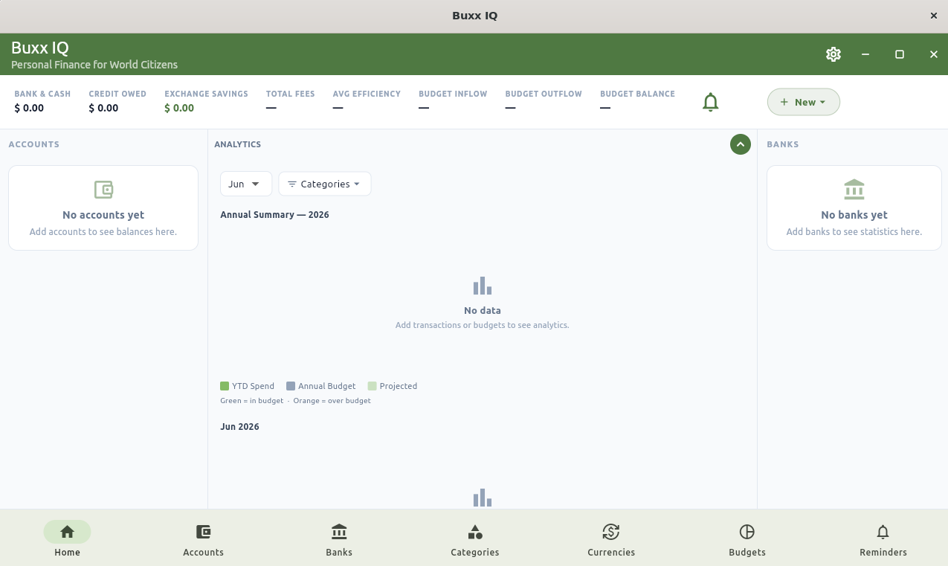Click the 'Jun 2026' heading
948x566 pixels.
pos(239,427)
